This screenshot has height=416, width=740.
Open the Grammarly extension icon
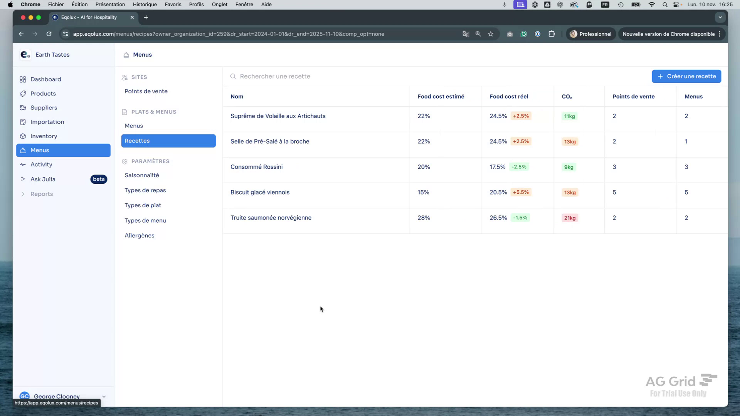pyautogui.click(x=523, y=34)
